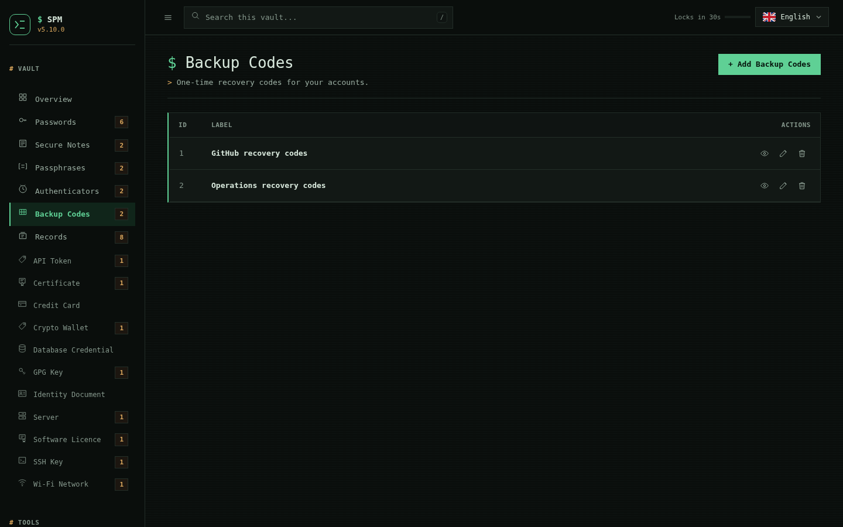The image size is (843, 527).
Task: Navigate to Authenticators
Action: click(73, 191)
